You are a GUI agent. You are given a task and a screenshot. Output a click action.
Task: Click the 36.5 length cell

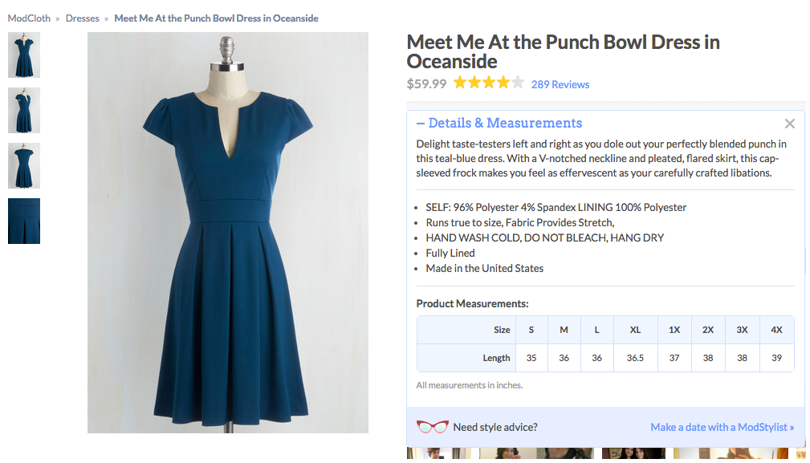[x=635, y=358]
